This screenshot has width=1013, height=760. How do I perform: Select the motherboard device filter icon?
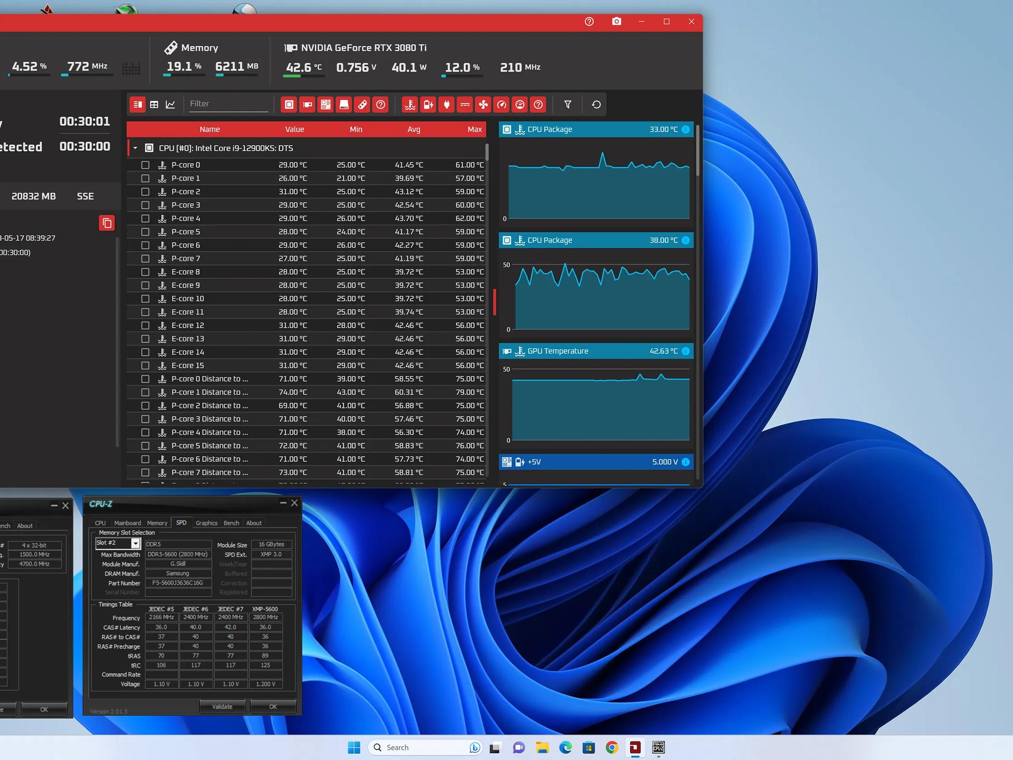325,104
